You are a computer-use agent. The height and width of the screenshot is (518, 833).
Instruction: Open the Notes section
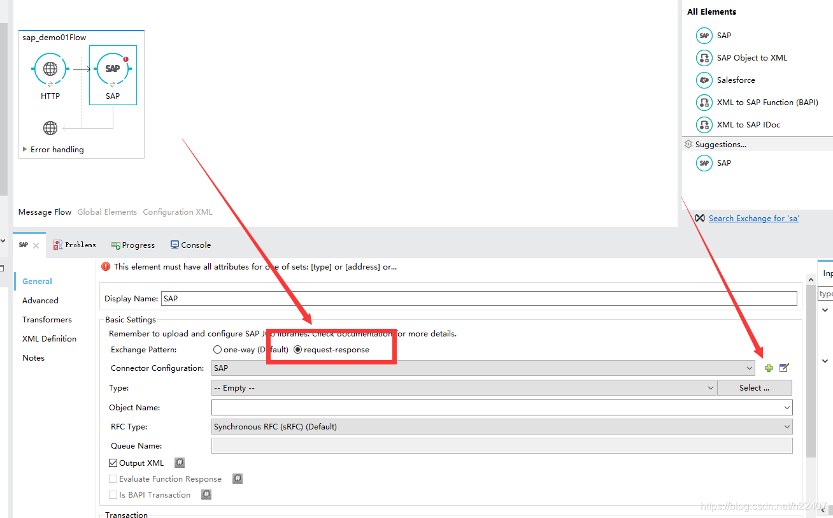(33, 358)
